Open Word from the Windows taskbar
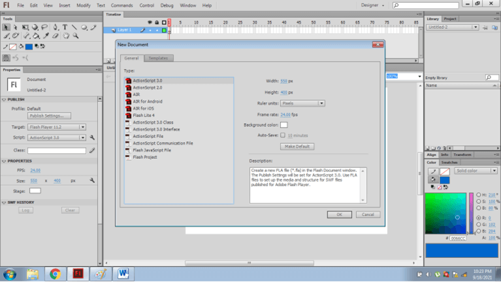The height and width of the screenshot is (282, 501). [x=123, y=274]
